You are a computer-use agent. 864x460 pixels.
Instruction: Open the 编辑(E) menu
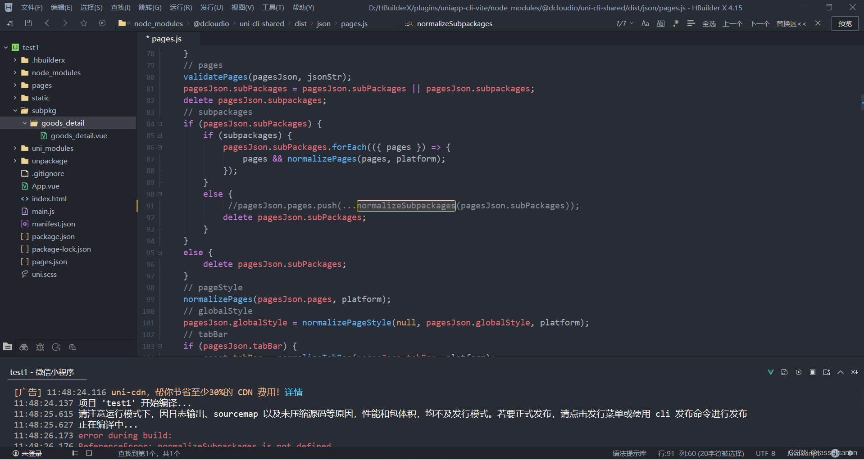click(x=61, y=8)
